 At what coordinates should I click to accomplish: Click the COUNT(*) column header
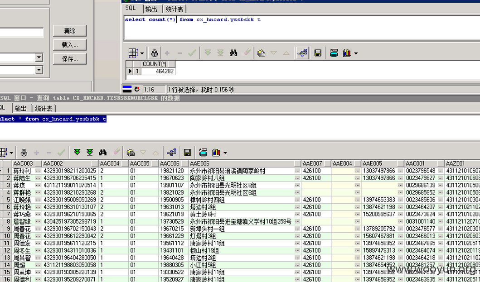coord(159,64)
